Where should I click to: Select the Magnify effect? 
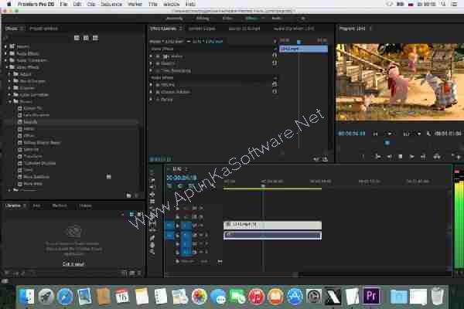pos(30,122)
